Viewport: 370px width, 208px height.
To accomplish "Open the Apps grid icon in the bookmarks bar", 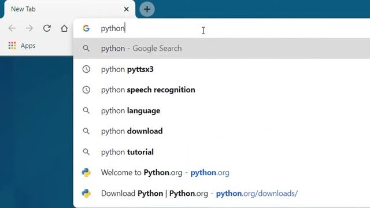I will tap(12, 46).
